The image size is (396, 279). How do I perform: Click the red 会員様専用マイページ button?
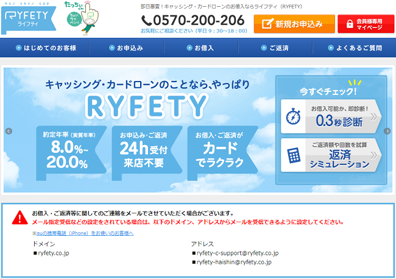tap(366, 24)
